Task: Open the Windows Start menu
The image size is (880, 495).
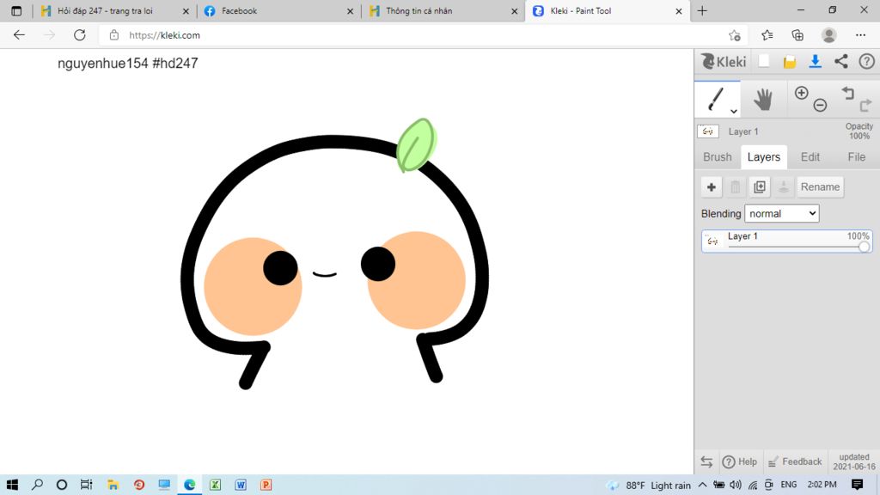Action: [x=12, y=485]
